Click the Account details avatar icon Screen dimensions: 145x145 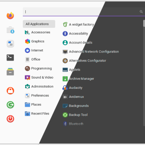[x=65, y=42]
